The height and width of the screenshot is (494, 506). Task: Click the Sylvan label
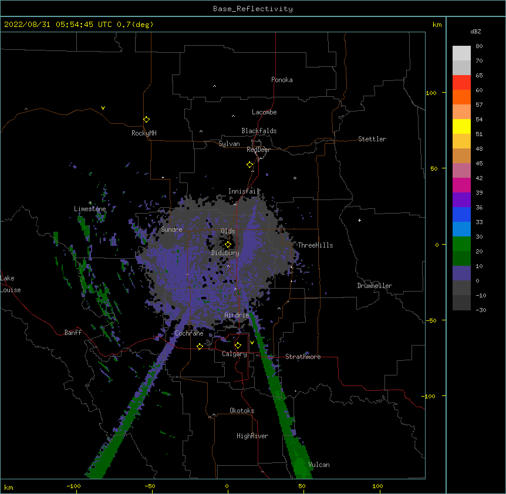(x=229, y=144)
